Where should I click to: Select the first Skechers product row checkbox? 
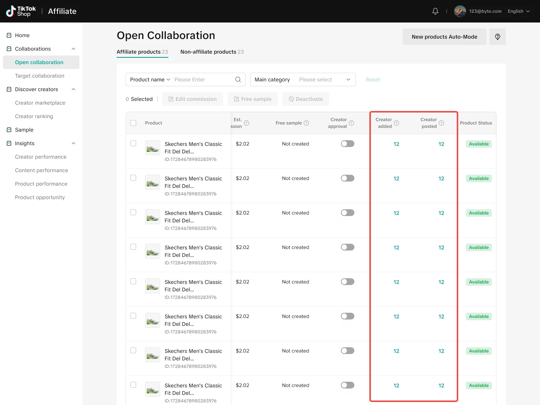(x=133, y=143)
